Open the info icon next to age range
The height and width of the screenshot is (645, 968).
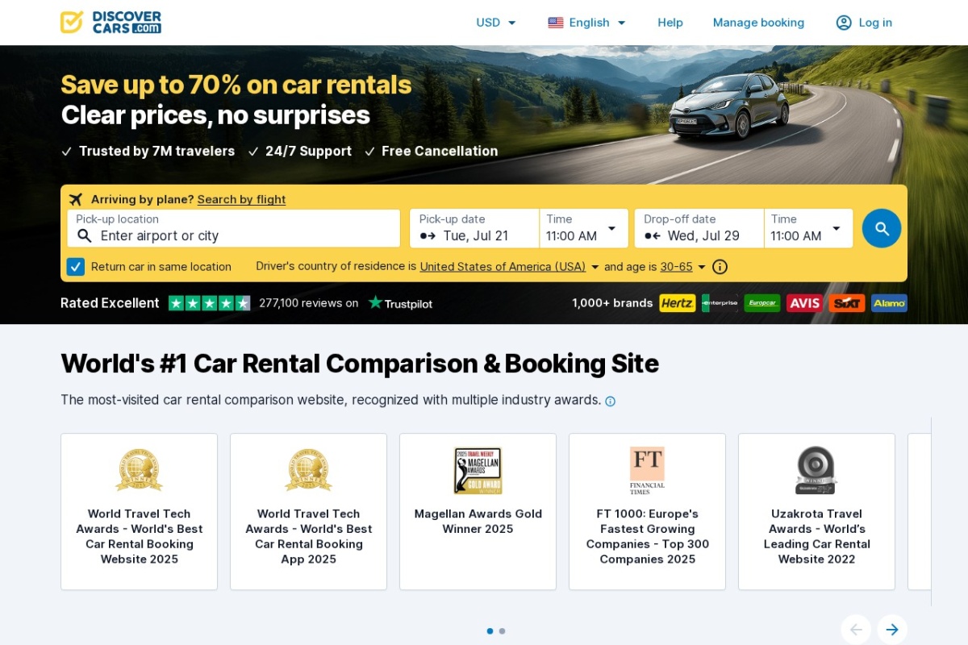720,267
